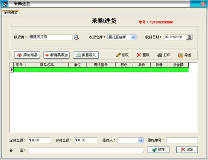Click the 实付金额 amount field
This screenshot has height=160, width=208.
point(85,140)
